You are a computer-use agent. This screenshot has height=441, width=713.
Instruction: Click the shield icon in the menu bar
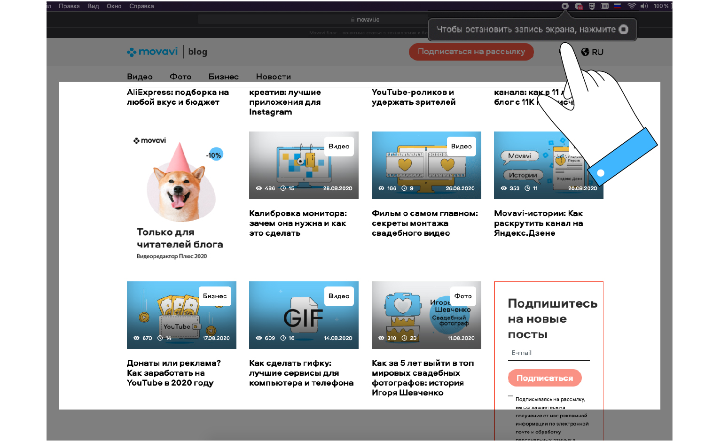tap(592, 6)
